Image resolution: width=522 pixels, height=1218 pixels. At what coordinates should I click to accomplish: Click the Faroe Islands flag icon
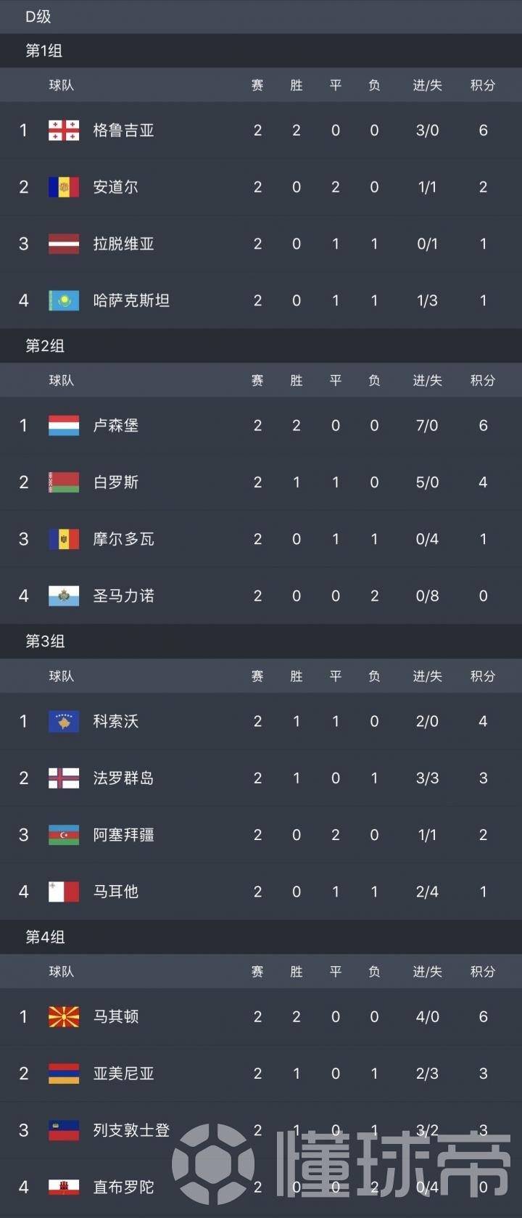coord(64,778)
